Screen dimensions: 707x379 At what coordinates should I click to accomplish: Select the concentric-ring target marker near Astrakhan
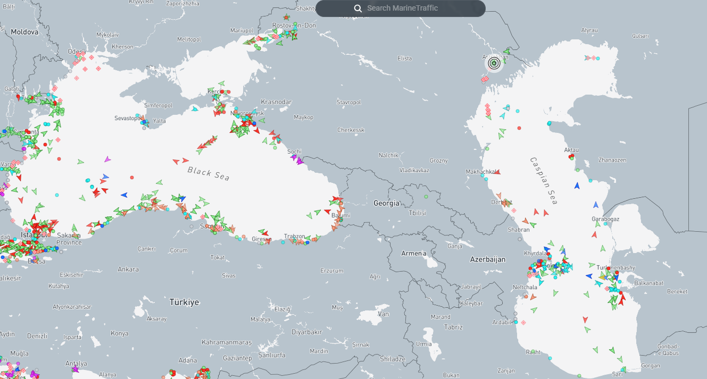click(494, 64)
